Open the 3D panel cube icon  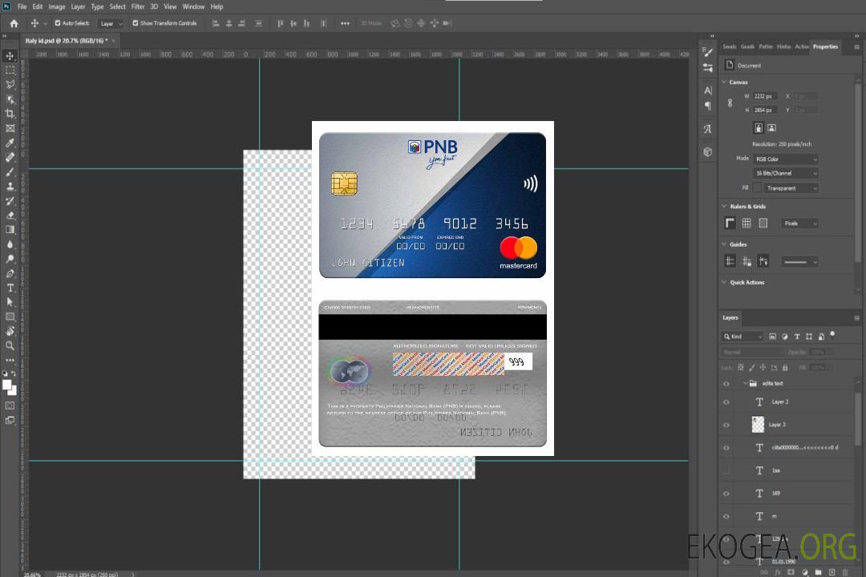pos(708,151)
